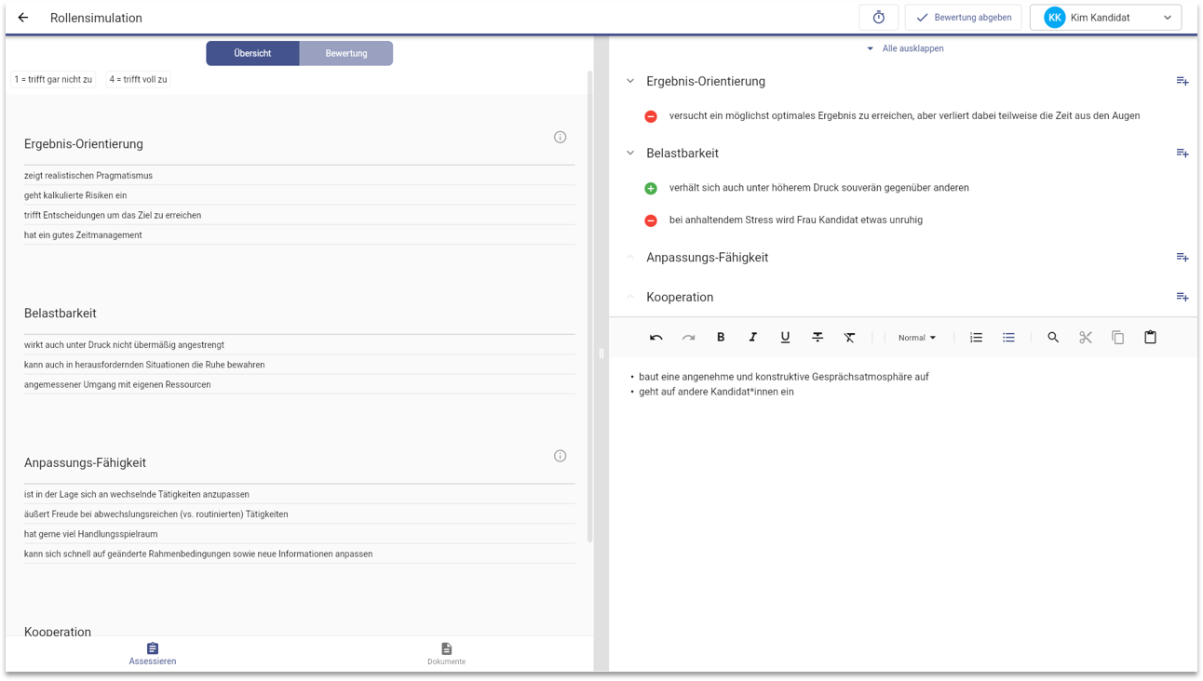Screen dimensions: 1203x681
Task: Click 'baut eine angenehme' bullet text
Action: point(783,377)
